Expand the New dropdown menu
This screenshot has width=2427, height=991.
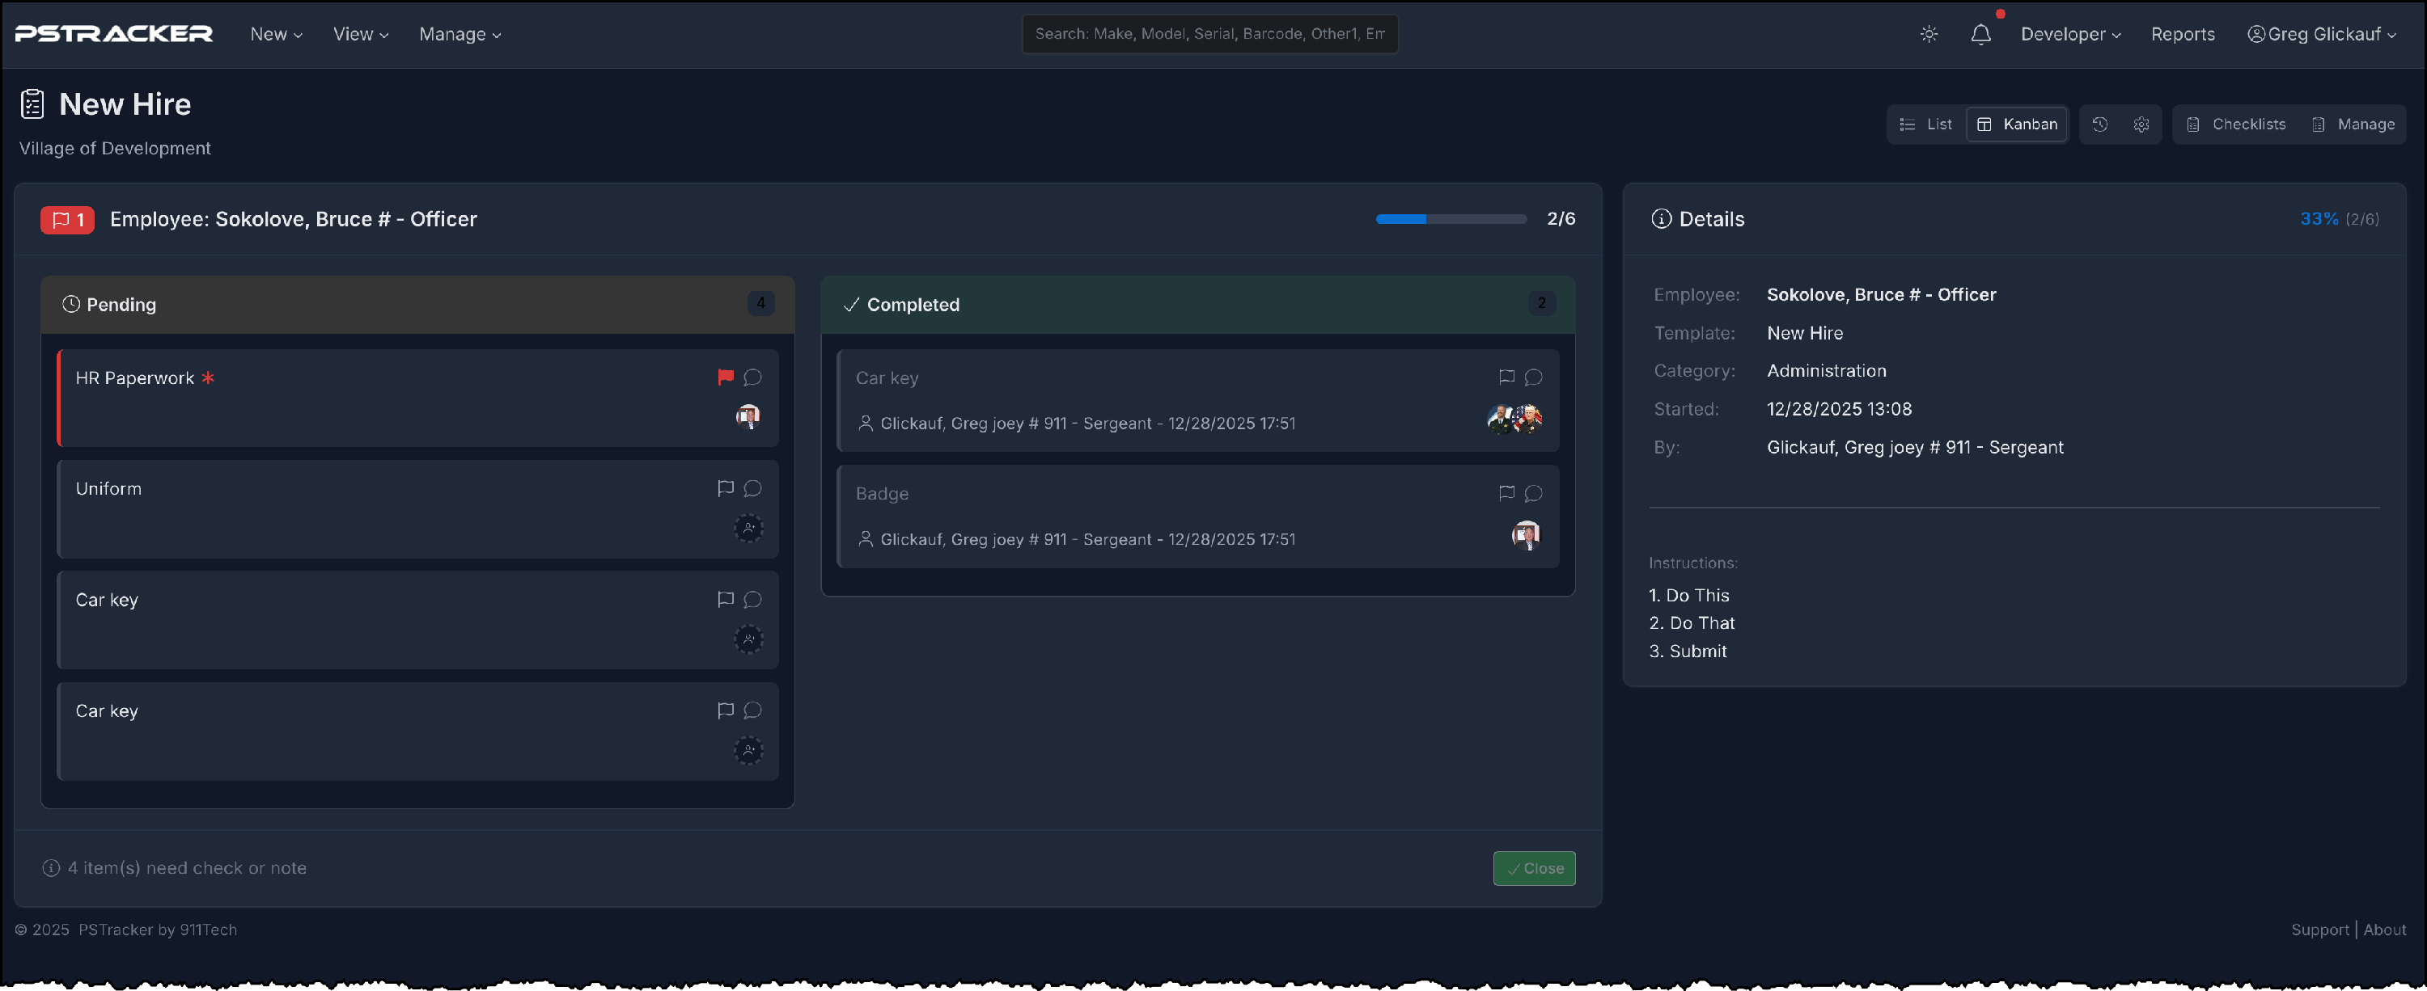click(x=276, y=34)
